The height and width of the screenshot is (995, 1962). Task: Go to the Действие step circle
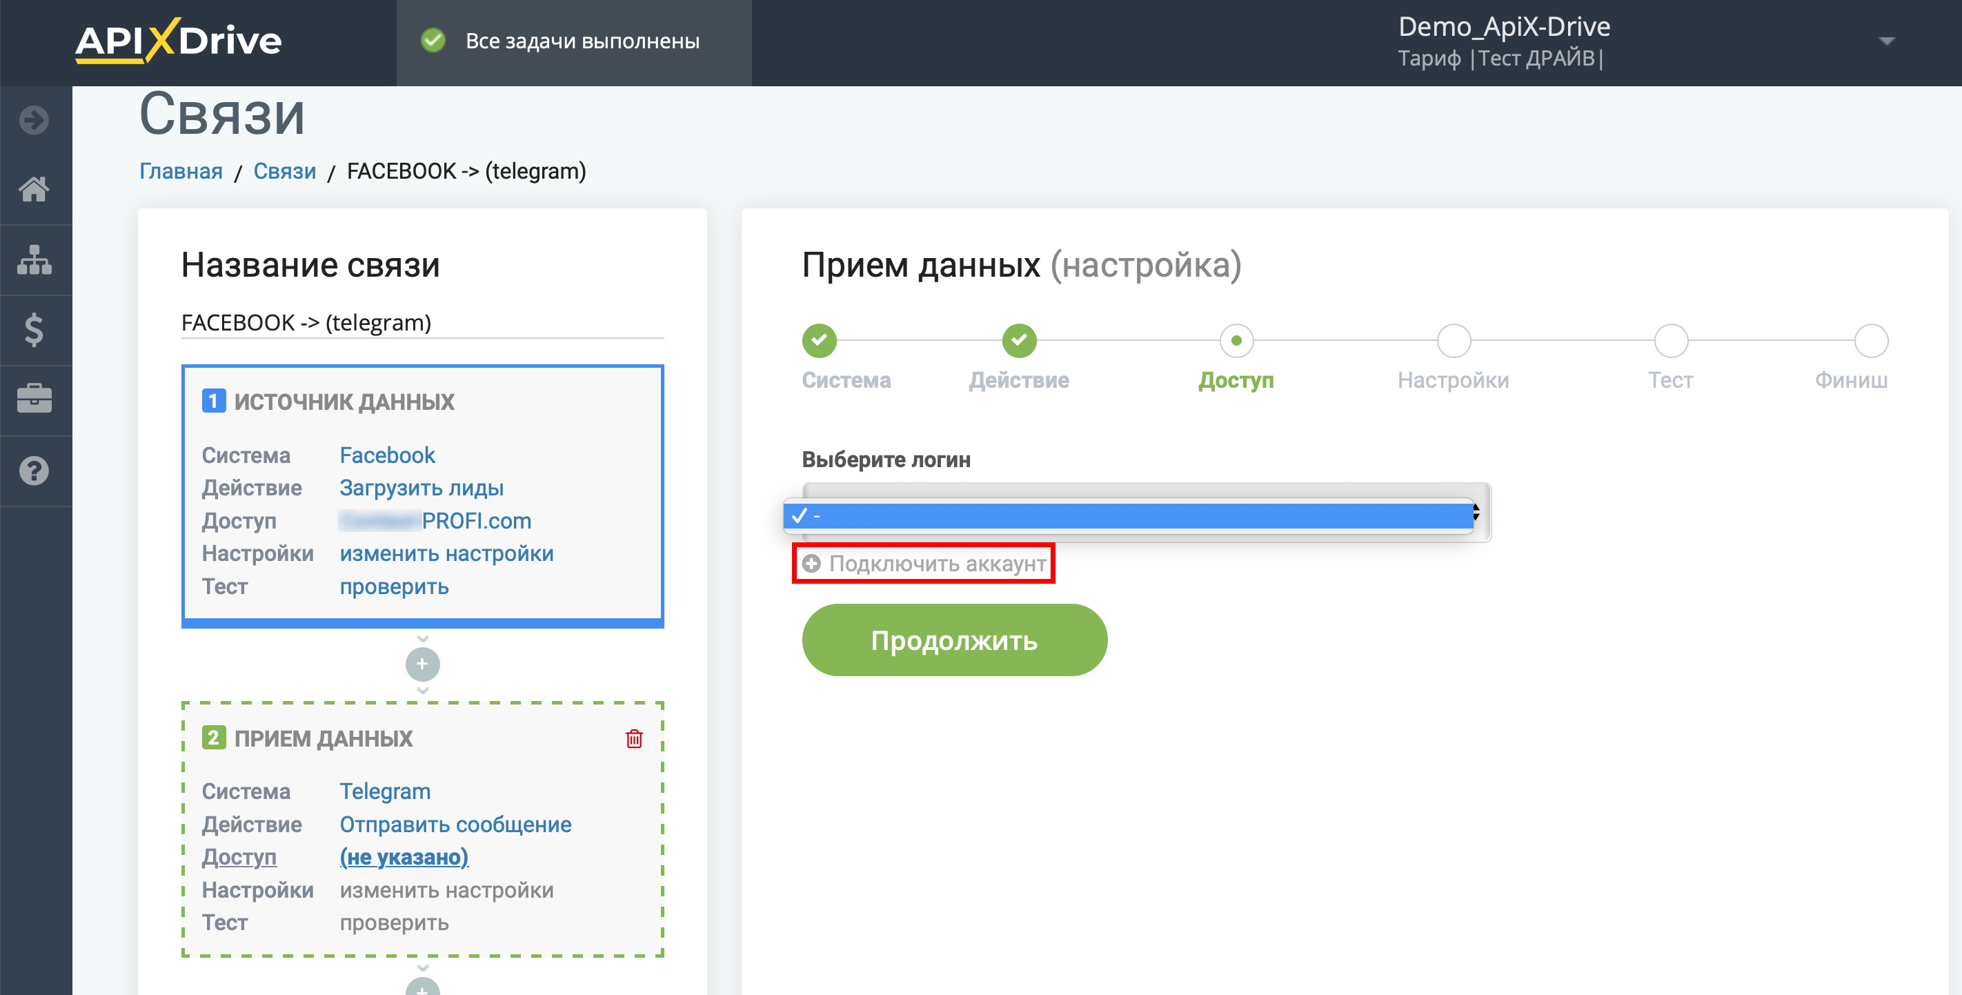click(1019, 341)
